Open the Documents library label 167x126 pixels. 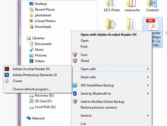tap(43, 44)
